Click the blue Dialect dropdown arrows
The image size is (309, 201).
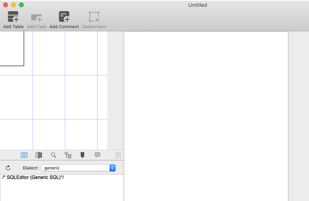[x=113, y=168]
